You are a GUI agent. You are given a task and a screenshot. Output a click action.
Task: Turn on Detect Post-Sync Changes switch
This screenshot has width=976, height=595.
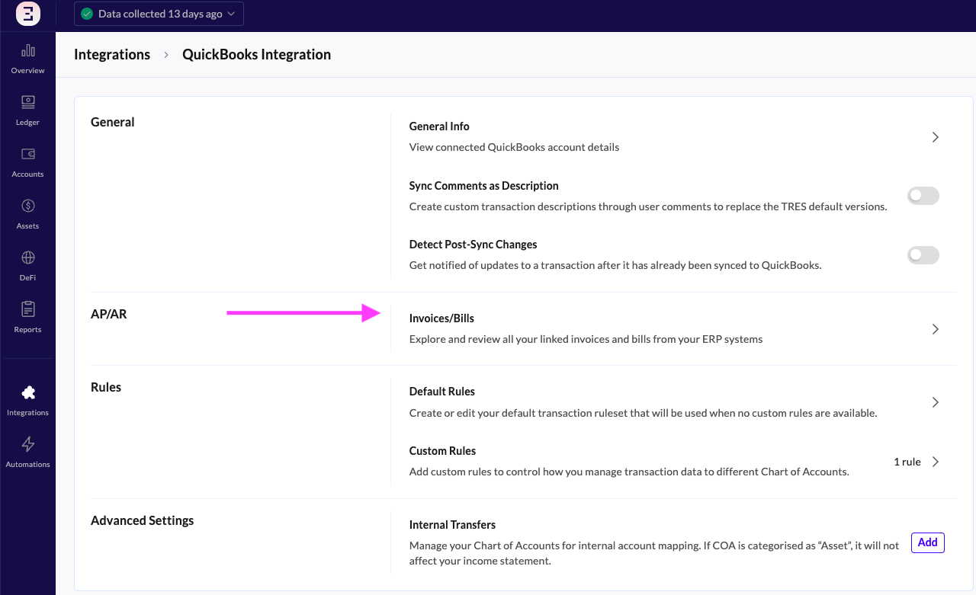[x=923, y=255]
